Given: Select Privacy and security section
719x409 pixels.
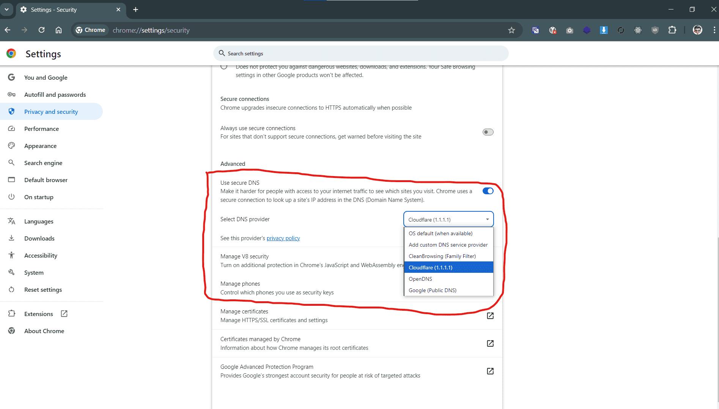Looking at the screenshot, I should (x=52, y=112).
